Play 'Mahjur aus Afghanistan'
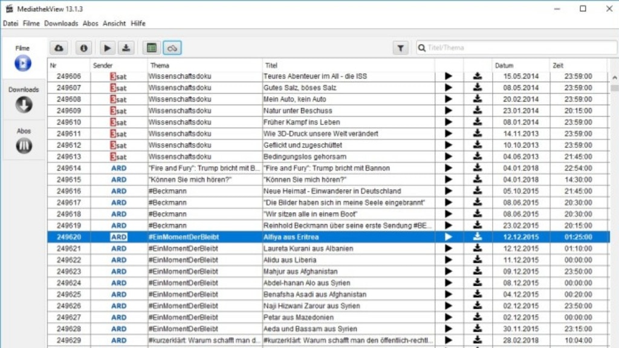The height and width of the screenshot is (348, 619). (449, 271)
